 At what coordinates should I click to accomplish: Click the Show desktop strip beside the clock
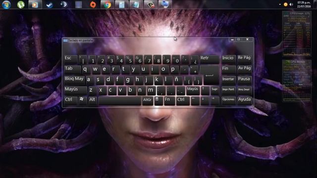pyautogui.click(x=315, y=4)
